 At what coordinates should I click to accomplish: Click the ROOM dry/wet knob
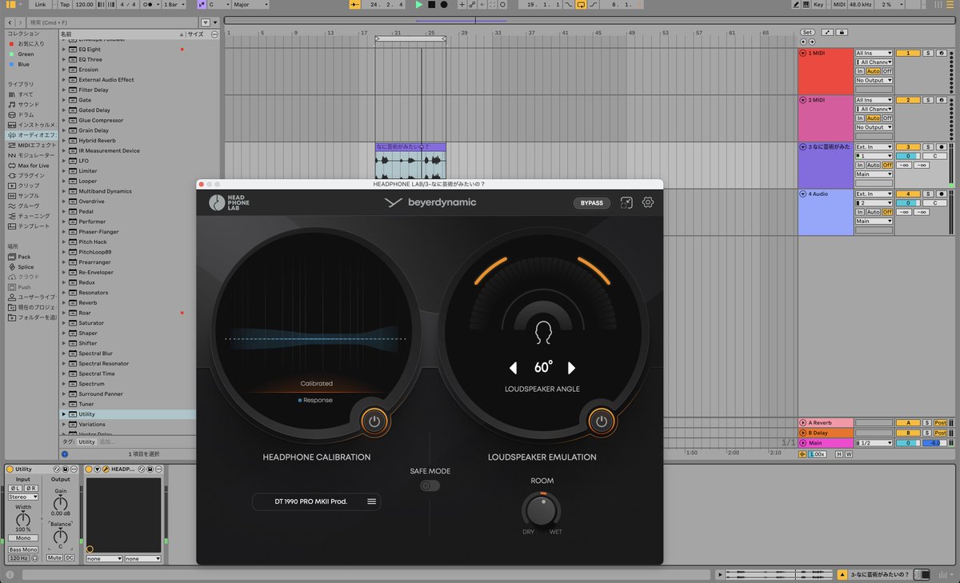coord(542,509)
